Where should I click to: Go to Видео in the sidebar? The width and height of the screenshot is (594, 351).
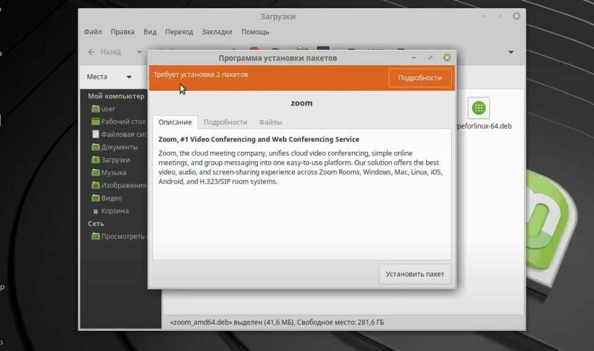coord(111,198)
